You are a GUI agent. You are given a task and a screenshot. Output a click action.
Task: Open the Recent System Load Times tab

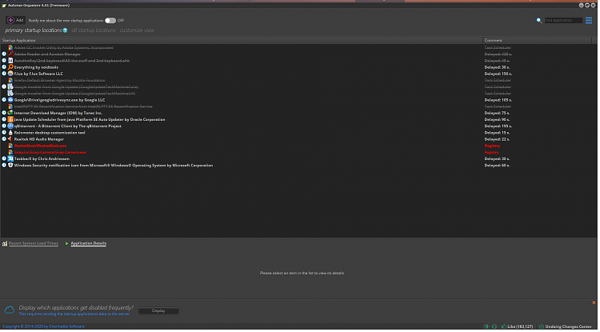coord(34,245)
